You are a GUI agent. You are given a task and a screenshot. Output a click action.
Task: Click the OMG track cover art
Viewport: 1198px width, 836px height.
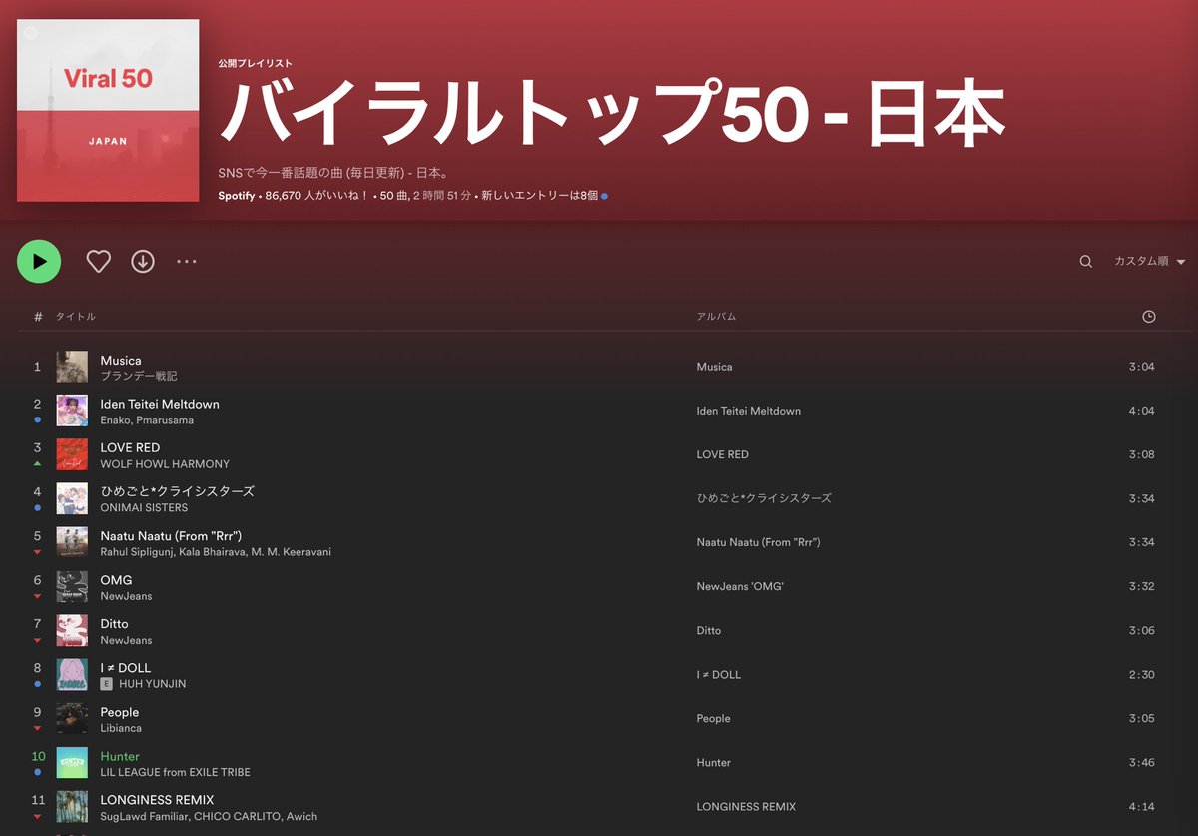[72, 586]
